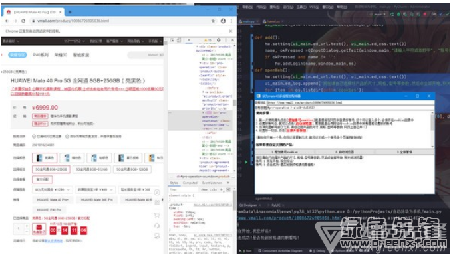Click the shopping cart icon in sidebar

(x=157, y=215)
